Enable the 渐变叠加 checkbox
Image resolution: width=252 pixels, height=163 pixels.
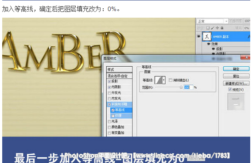pyautogui.click(x=109, y=133)
